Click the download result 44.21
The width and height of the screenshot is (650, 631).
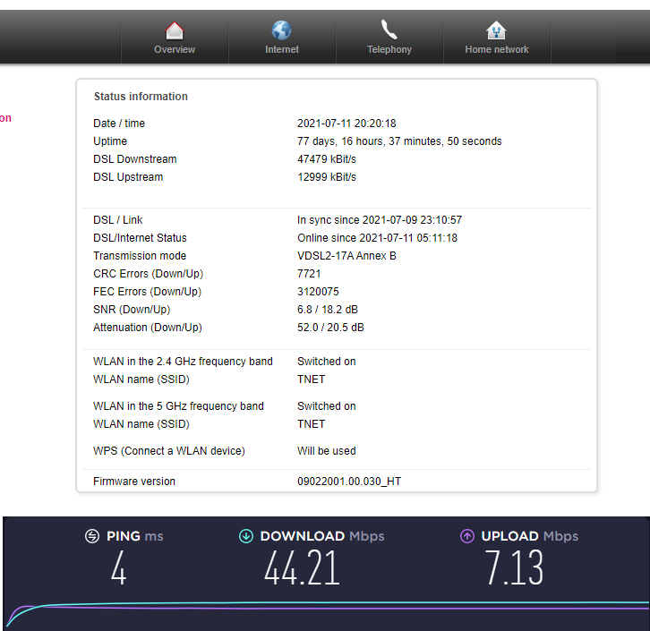pyautogui.click(x=303, y=568)
